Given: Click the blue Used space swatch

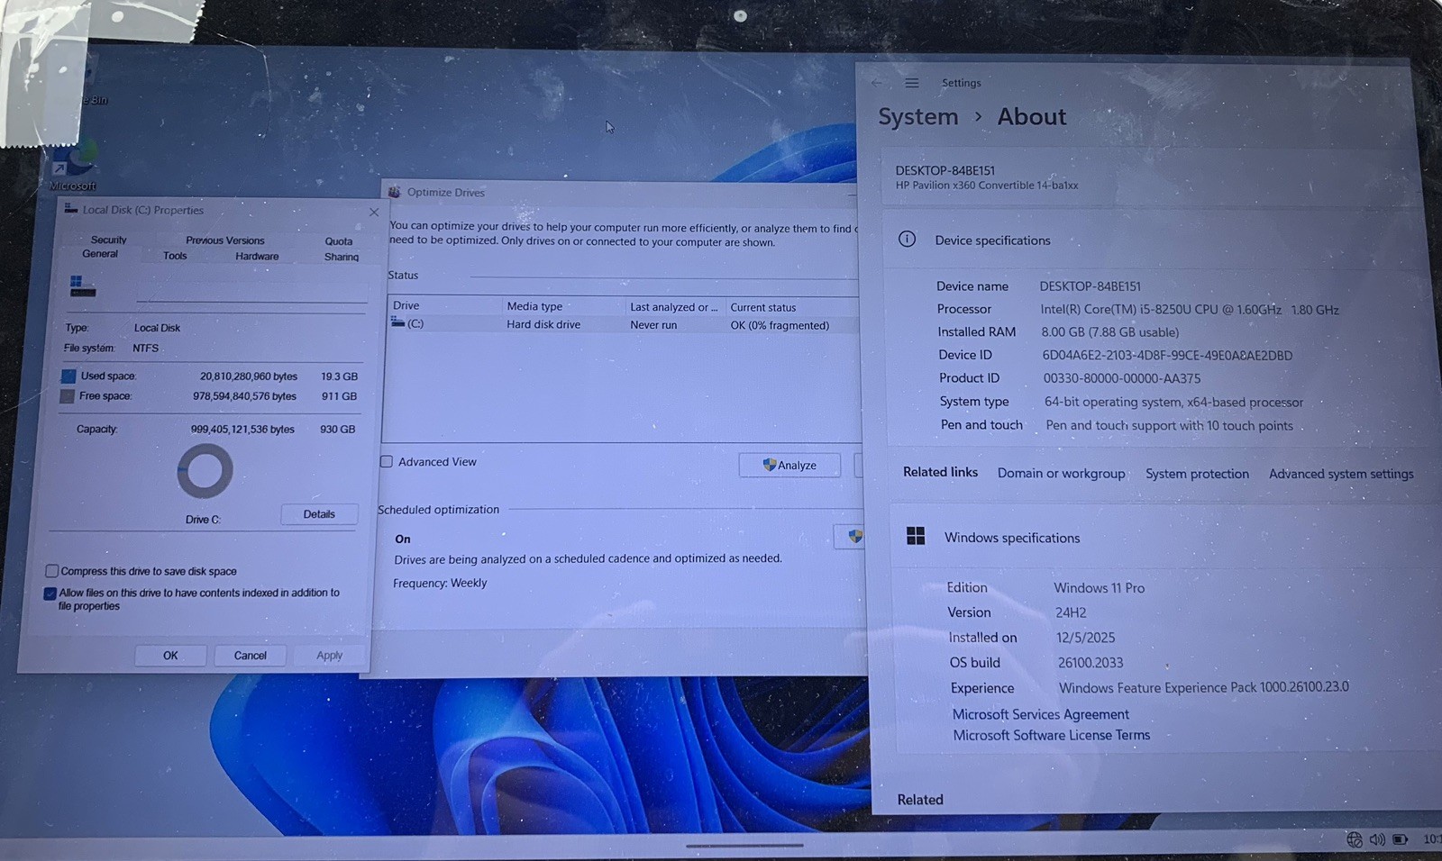Looking at the screenshot, I should (x=68, y=376).
